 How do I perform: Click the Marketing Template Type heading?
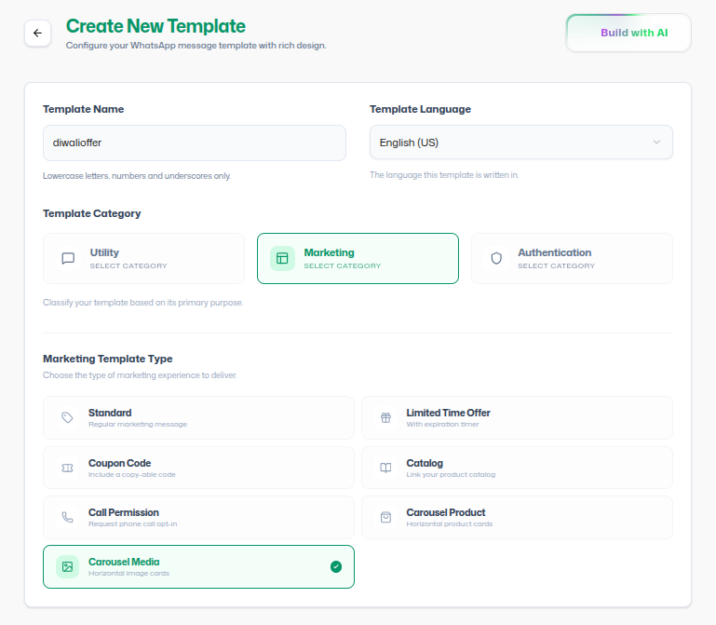click(108, 359)
